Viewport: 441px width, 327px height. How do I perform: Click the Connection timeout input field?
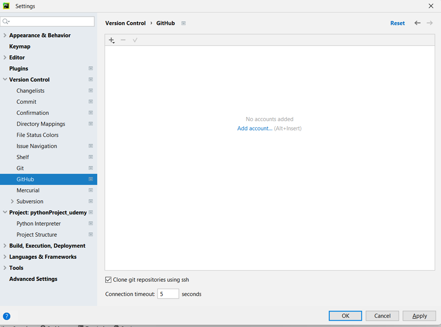(168, 294)
